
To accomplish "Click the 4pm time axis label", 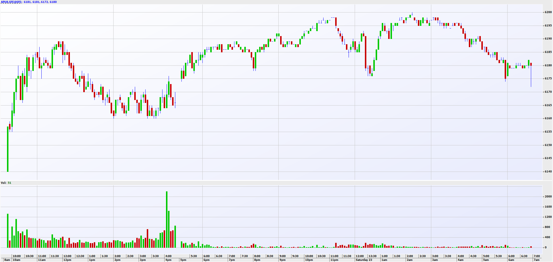I will (x=168, y=260).
